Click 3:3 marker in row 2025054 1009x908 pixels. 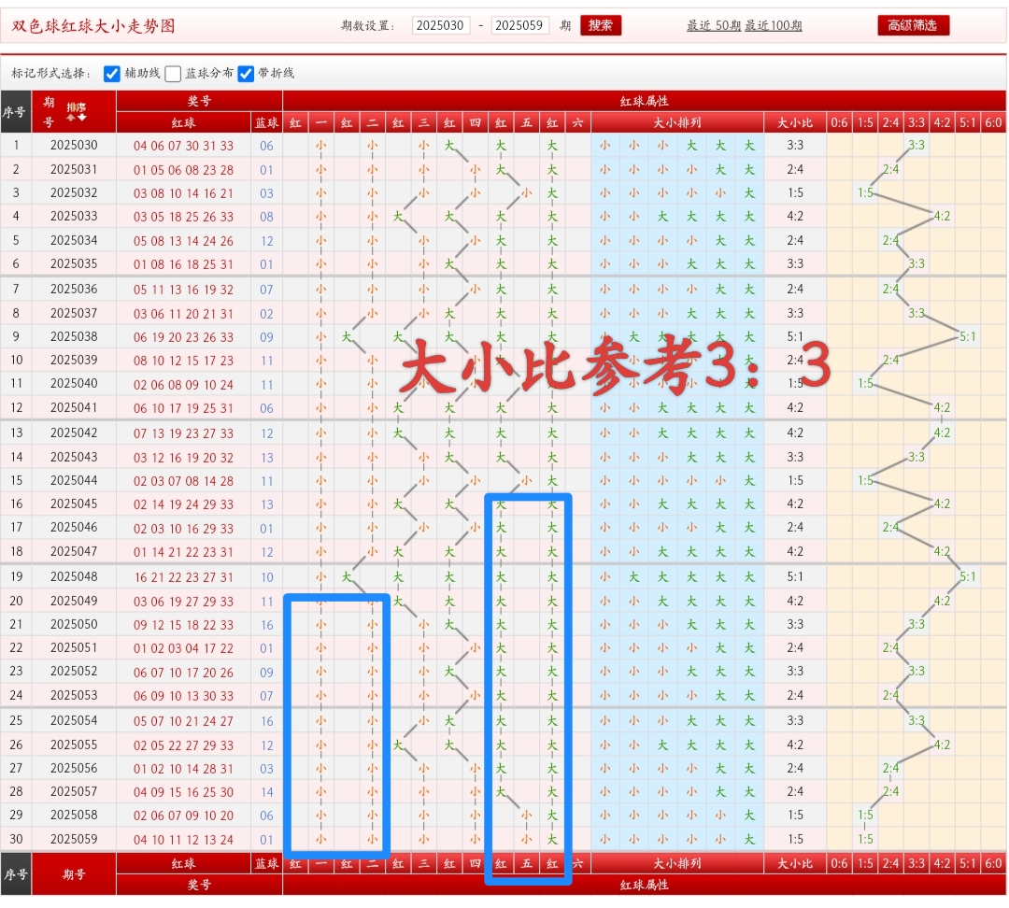coord(917,720)
